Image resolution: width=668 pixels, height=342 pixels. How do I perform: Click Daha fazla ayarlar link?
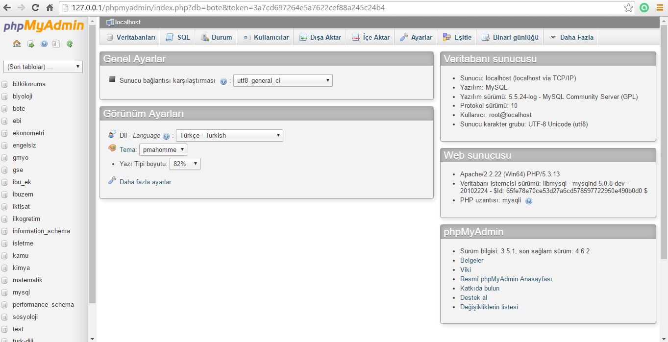click(146, 182)
